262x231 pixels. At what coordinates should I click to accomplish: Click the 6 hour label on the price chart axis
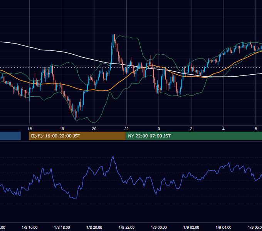pyautogui.click(x=256, y=129)
